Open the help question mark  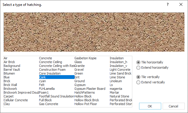[x=168, y=4]
